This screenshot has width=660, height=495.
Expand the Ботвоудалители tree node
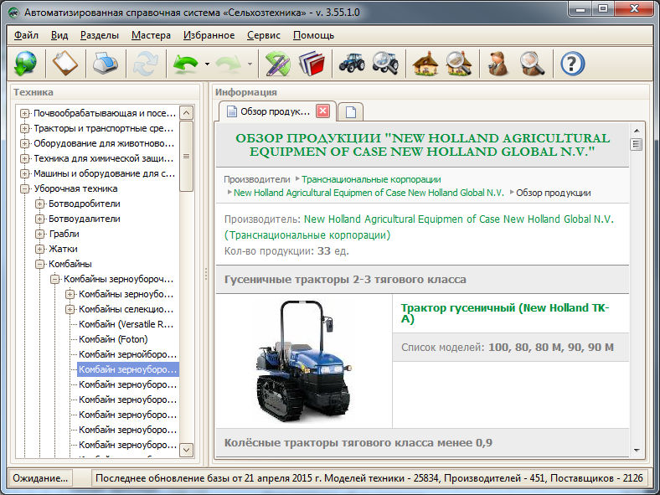[x=40, y=219]
